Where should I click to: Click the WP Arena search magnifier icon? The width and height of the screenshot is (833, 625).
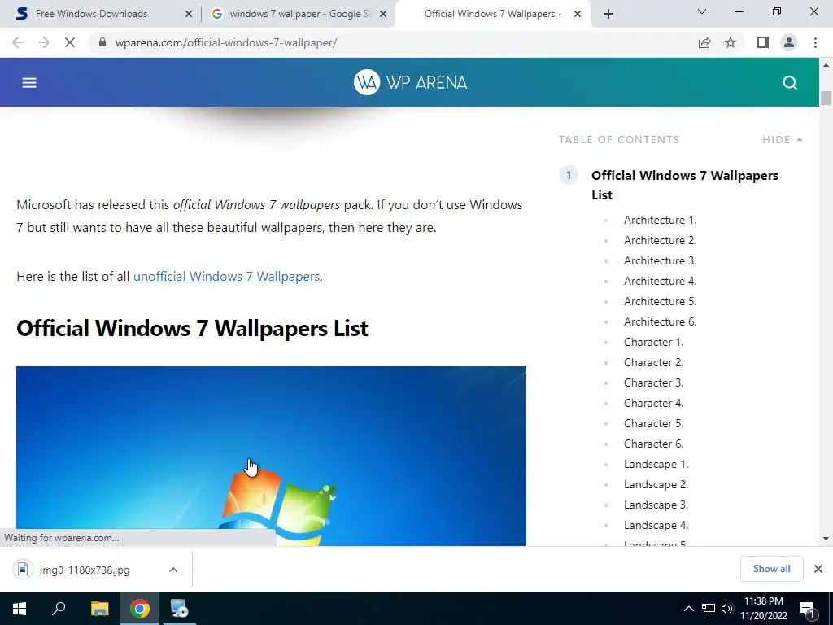tap(789, 82)
